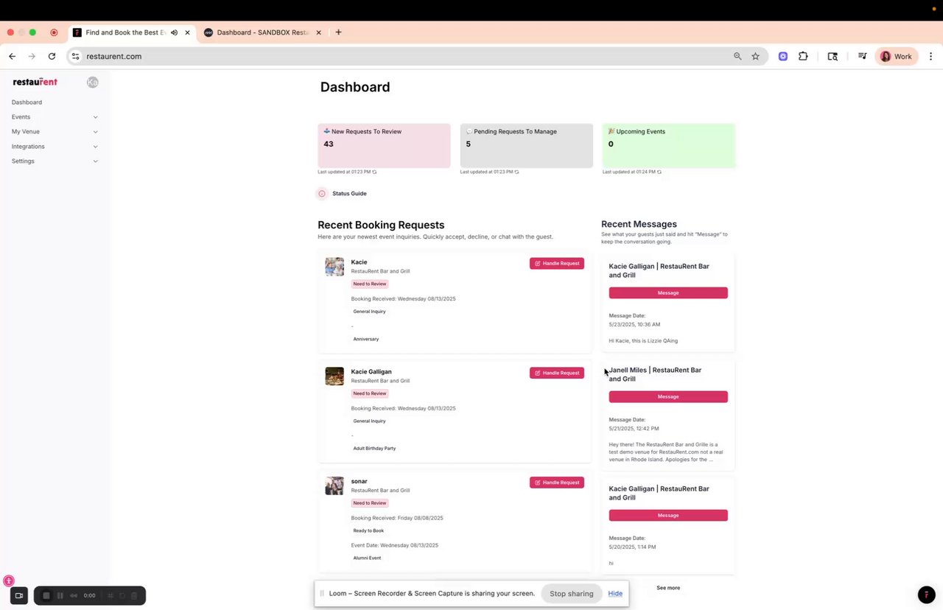Reload the page in the browser
This screenshot has width=943, height=610.
pos(52,56)
